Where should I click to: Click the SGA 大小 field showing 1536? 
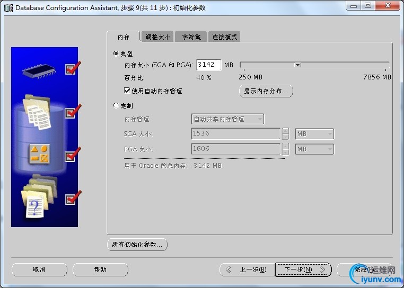coord(236,133)
